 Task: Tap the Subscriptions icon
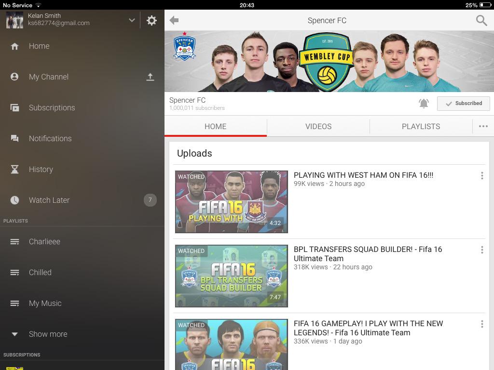tap(14, 108)
